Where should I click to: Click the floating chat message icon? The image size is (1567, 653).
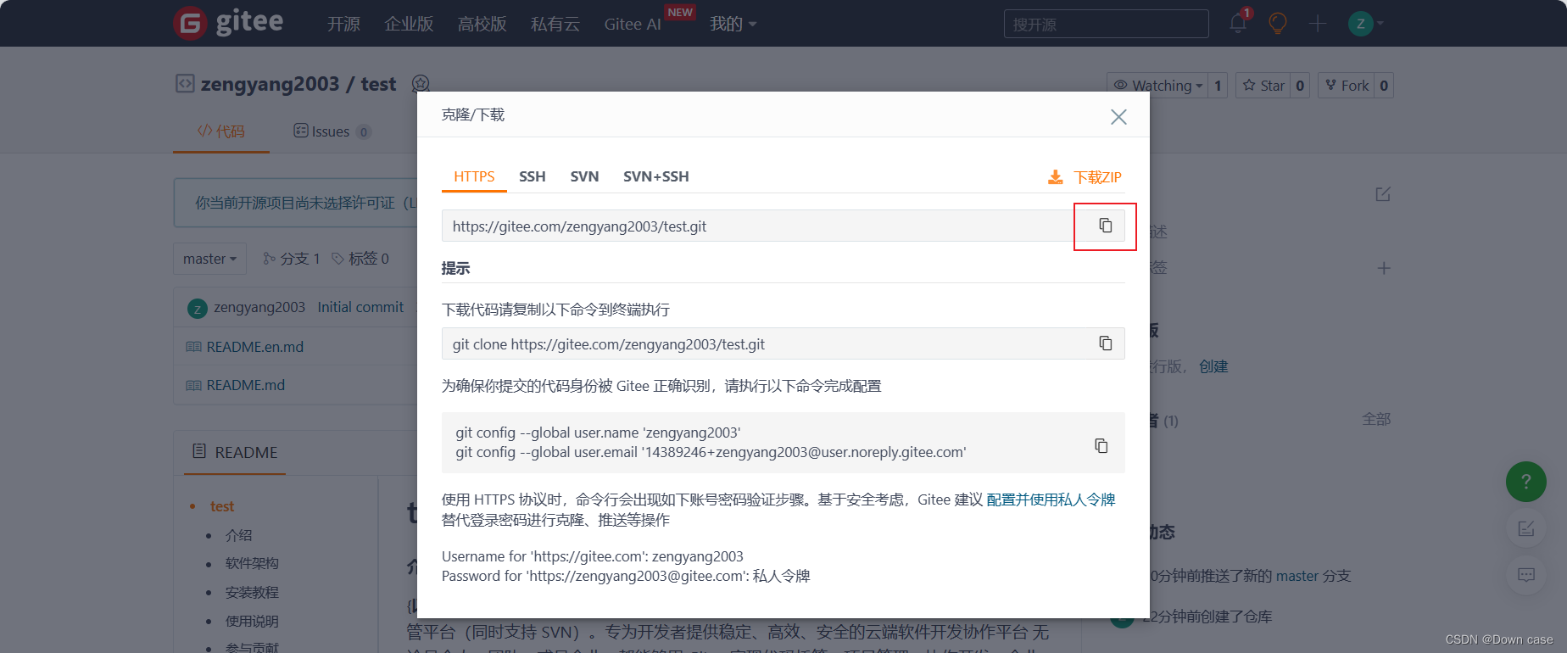pyautogui.click(x=1525, y=575)
